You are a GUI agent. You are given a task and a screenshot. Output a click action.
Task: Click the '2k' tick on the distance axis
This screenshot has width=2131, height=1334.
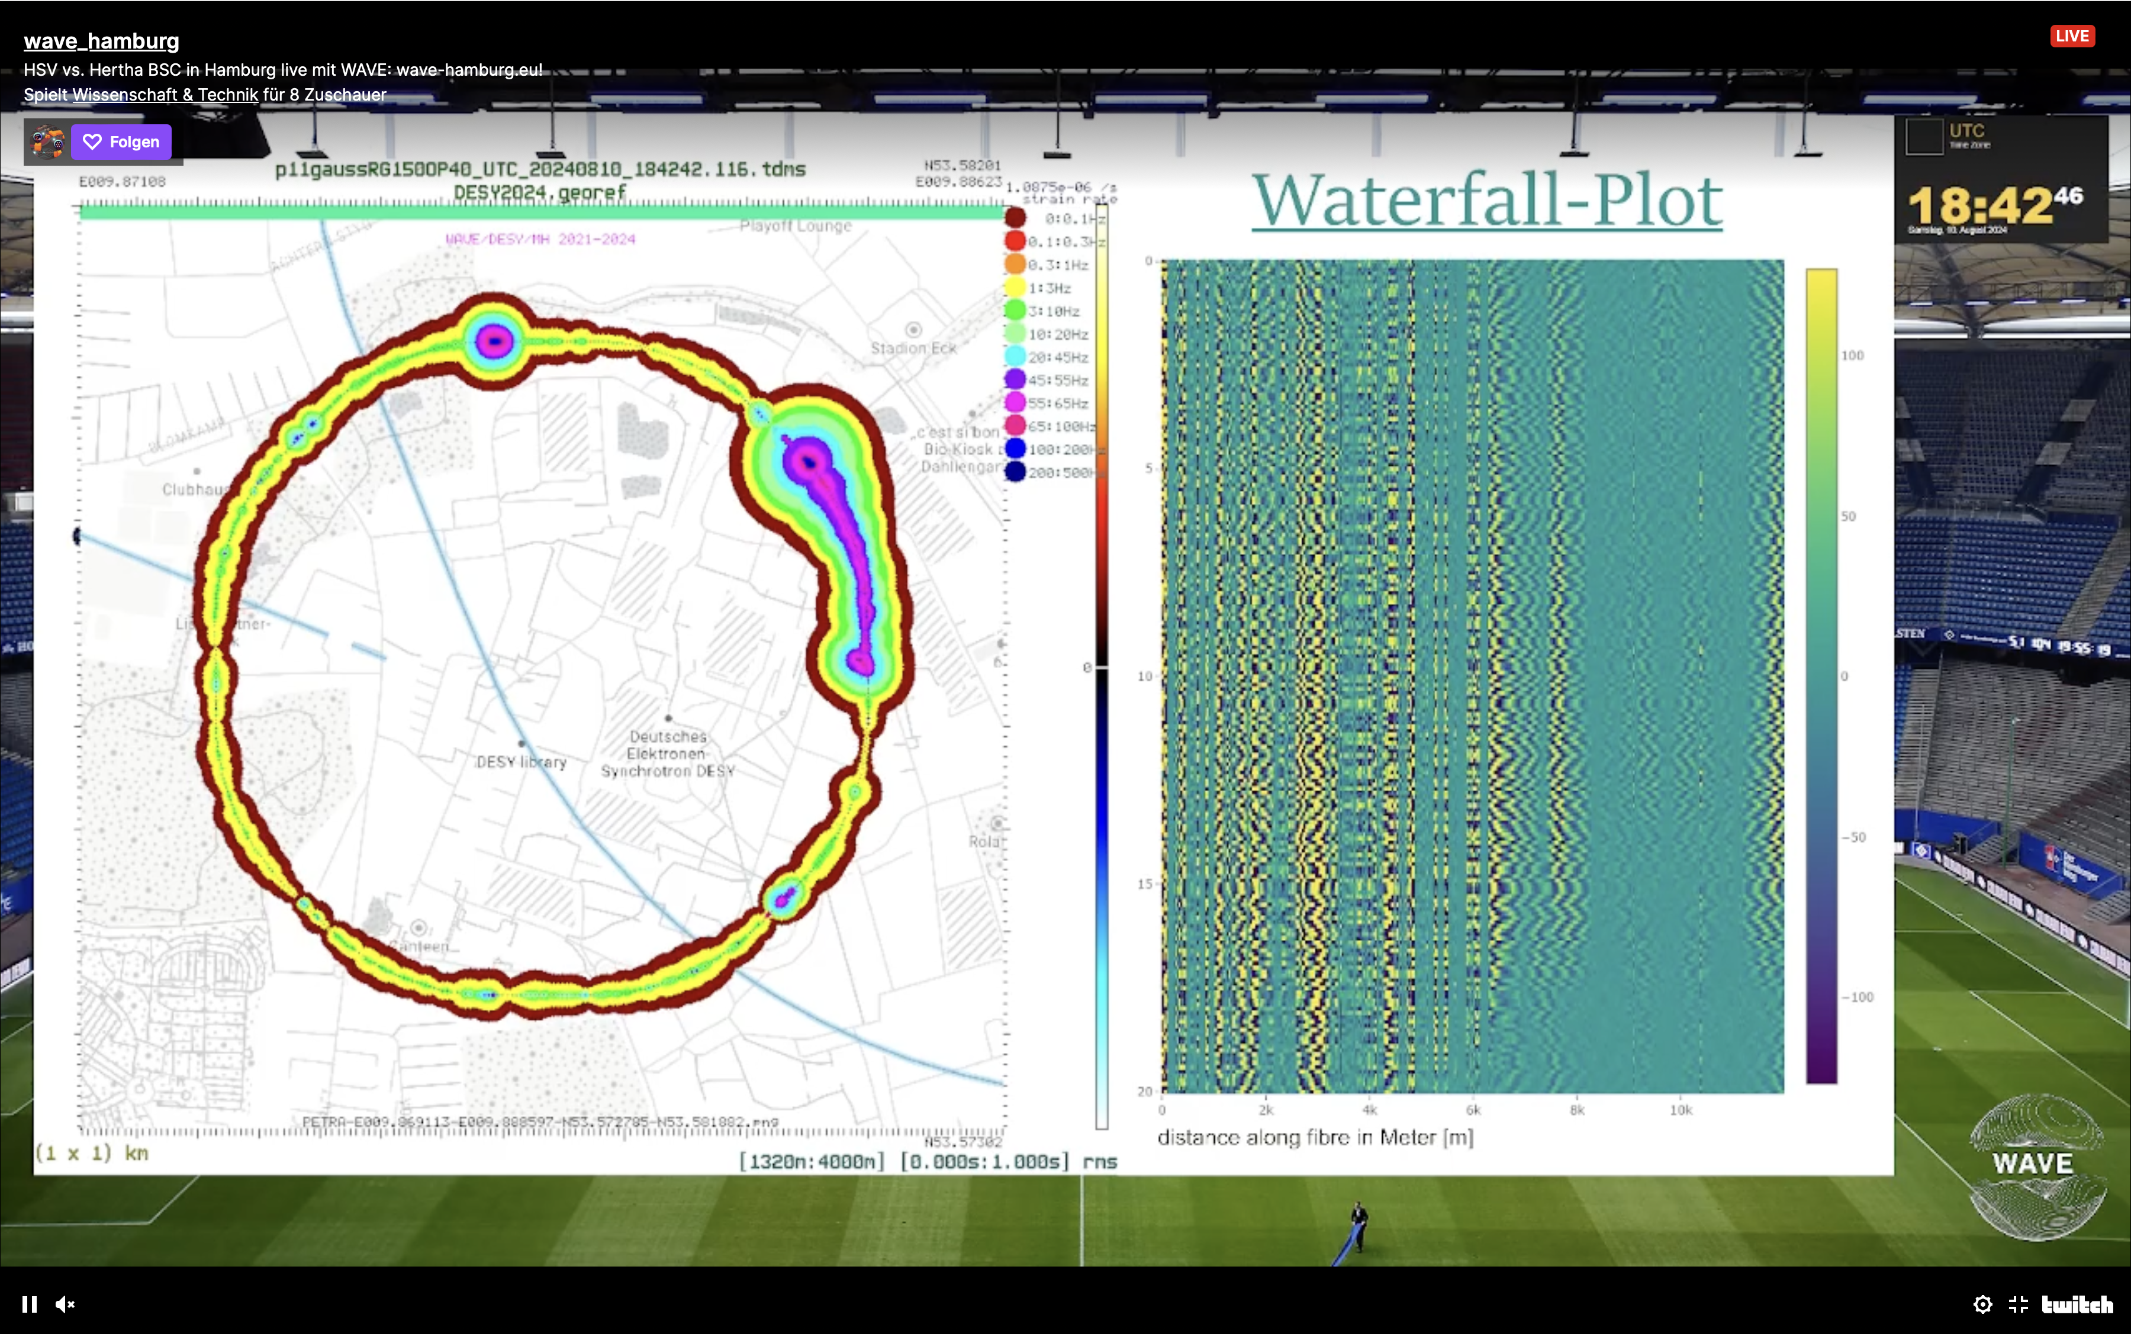(1266, 1110)
